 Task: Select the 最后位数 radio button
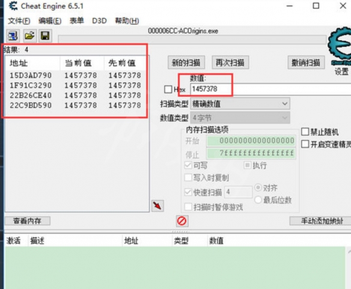pos(258,199)
